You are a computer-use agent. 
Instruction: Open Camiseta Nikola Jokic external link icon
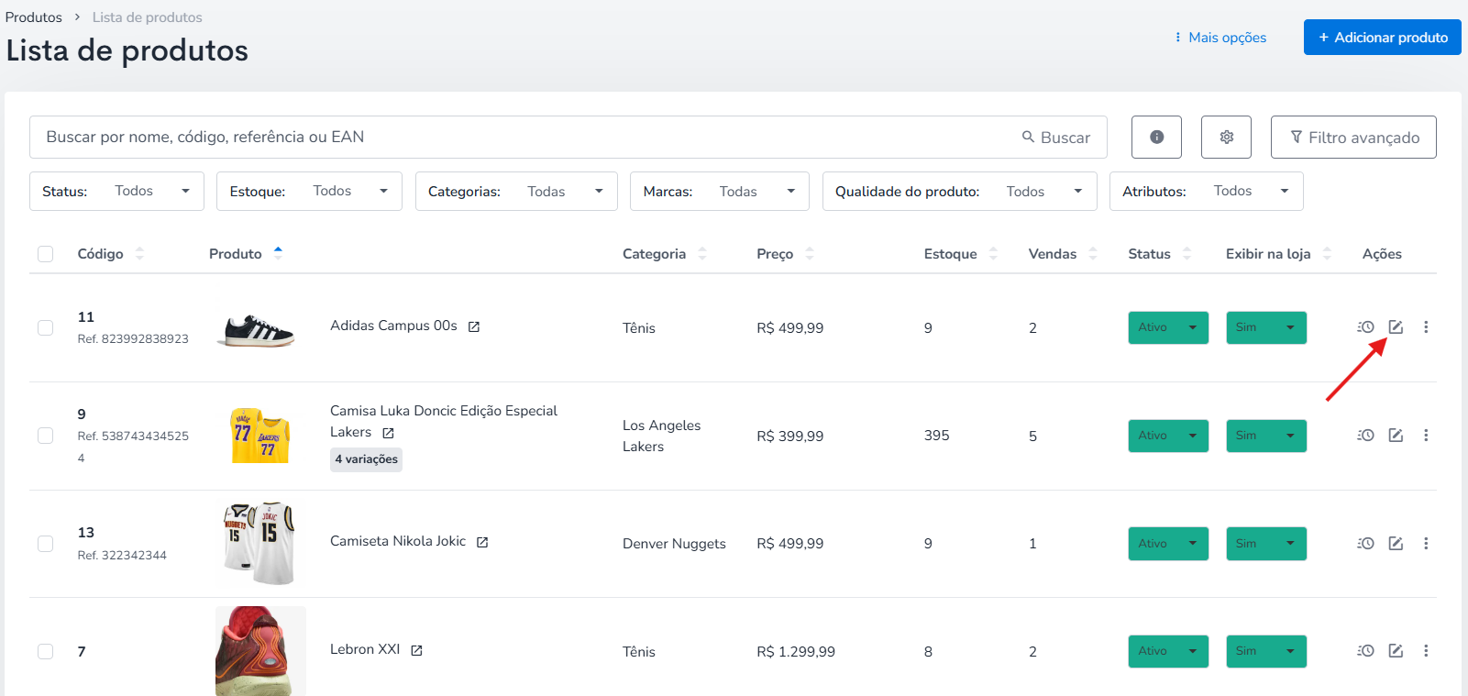point(482,542)
